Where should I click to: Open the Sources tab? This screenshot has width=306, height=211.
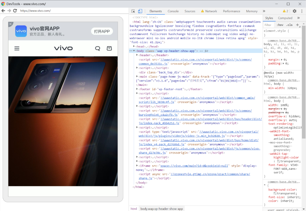[x=190, y=11]
